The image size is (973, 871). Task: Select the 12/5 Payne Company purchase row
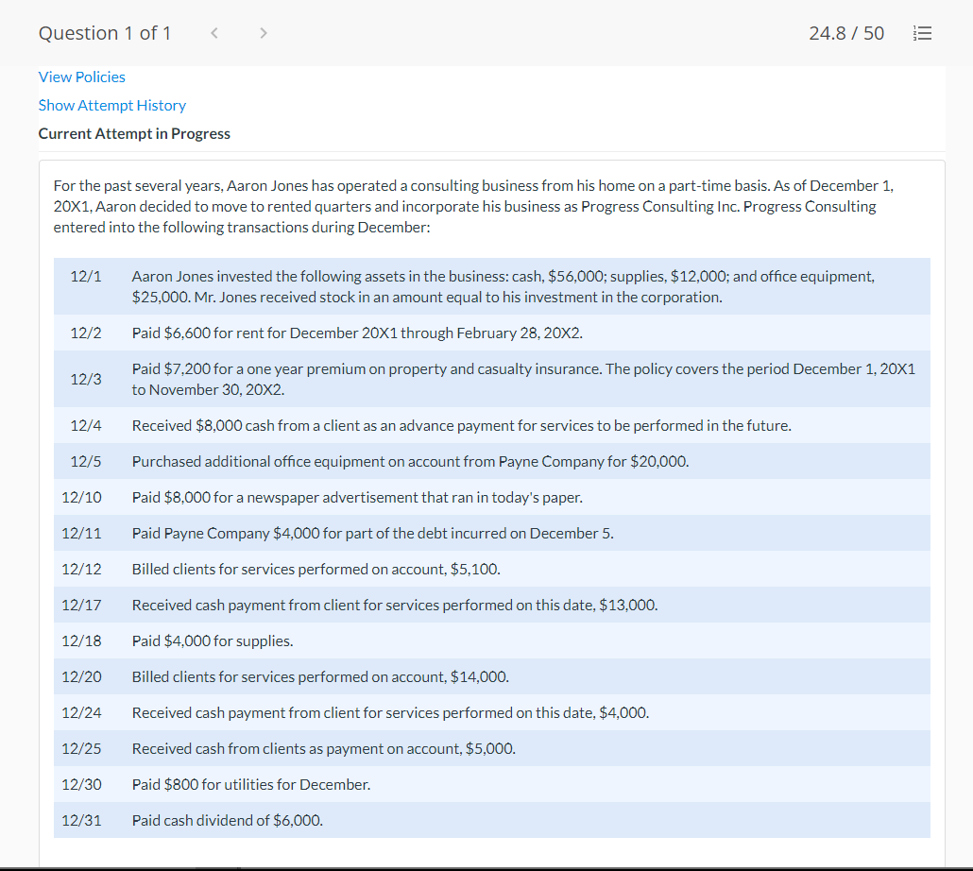491,462
